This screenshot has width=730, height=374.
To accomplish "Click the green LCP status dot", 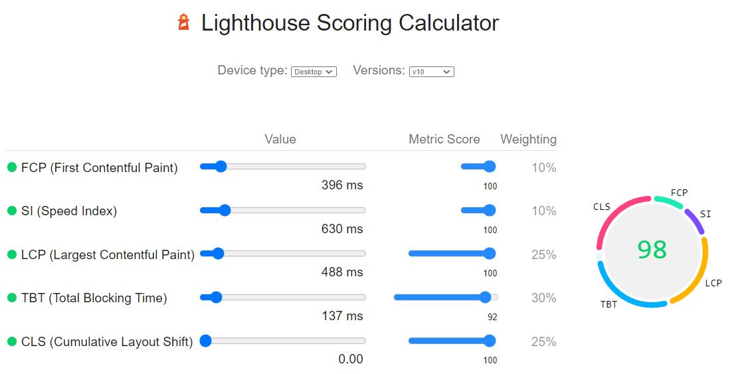I will (x=11, y=254).
